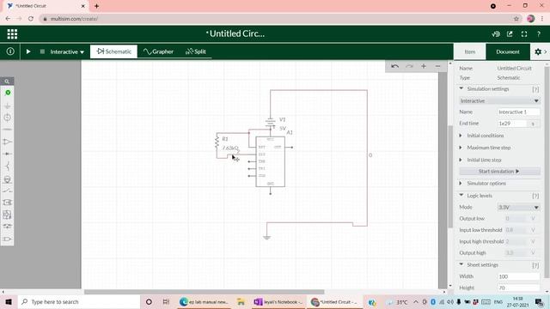550x309 pixels.
Task: Edit the sheet Width field
Action: pos(518,276)
